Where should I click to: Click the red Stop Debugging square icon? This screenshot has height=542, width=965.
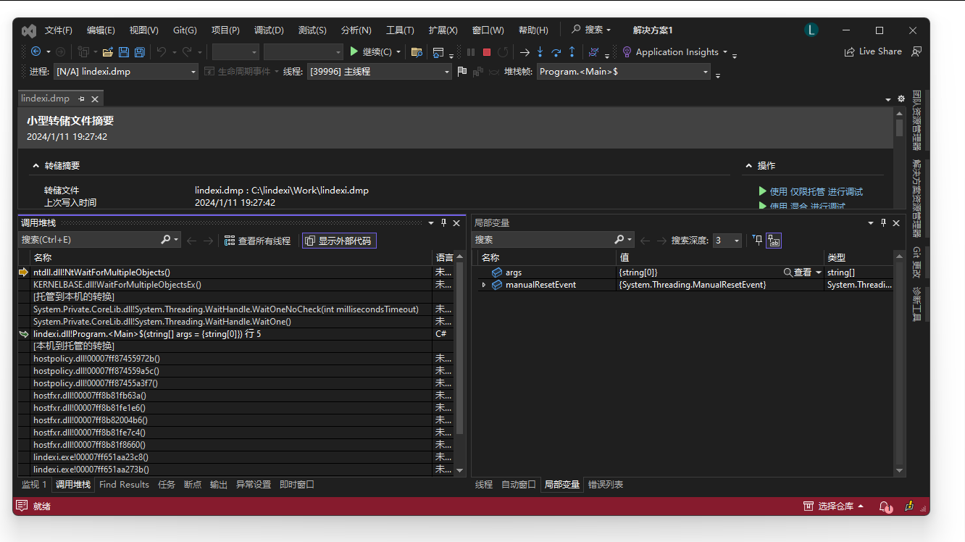[x=487, y=52]
